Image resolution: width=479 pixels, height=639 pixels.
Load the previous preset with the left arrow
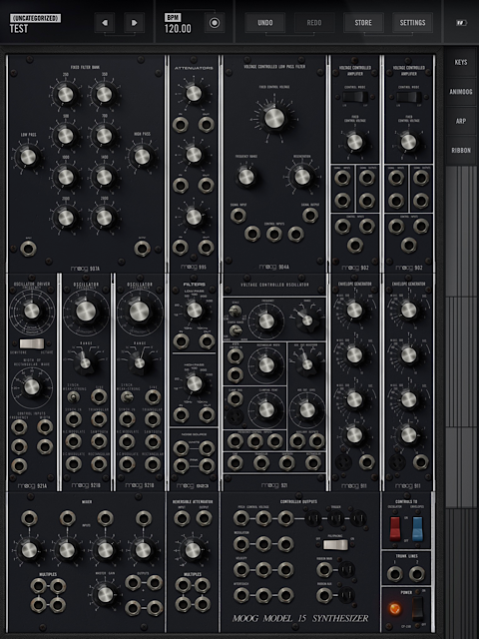[x=105, y=23]
